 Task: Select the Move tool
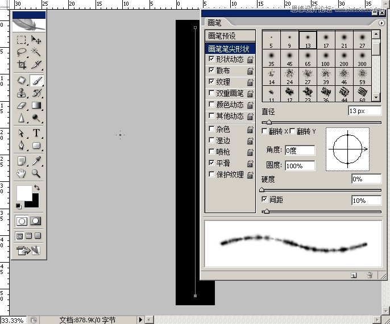coord(36,40)
